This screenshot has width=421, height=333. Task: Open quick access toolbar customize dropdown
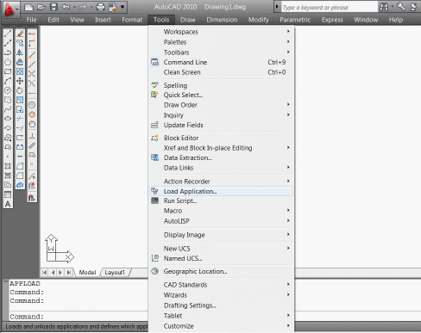[x=123, y=7]
